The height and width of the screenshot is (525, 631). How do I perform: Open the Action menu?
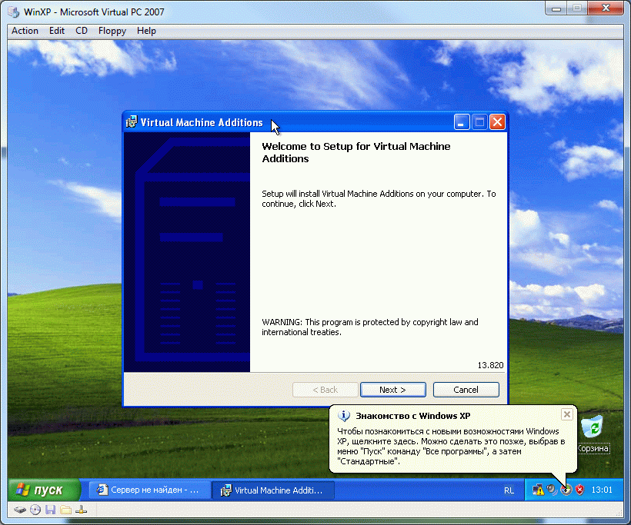(25, 31)
